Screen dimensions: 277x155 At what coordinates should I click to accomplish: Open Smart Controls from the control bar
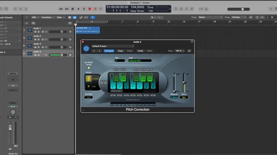tap(15, 9)
